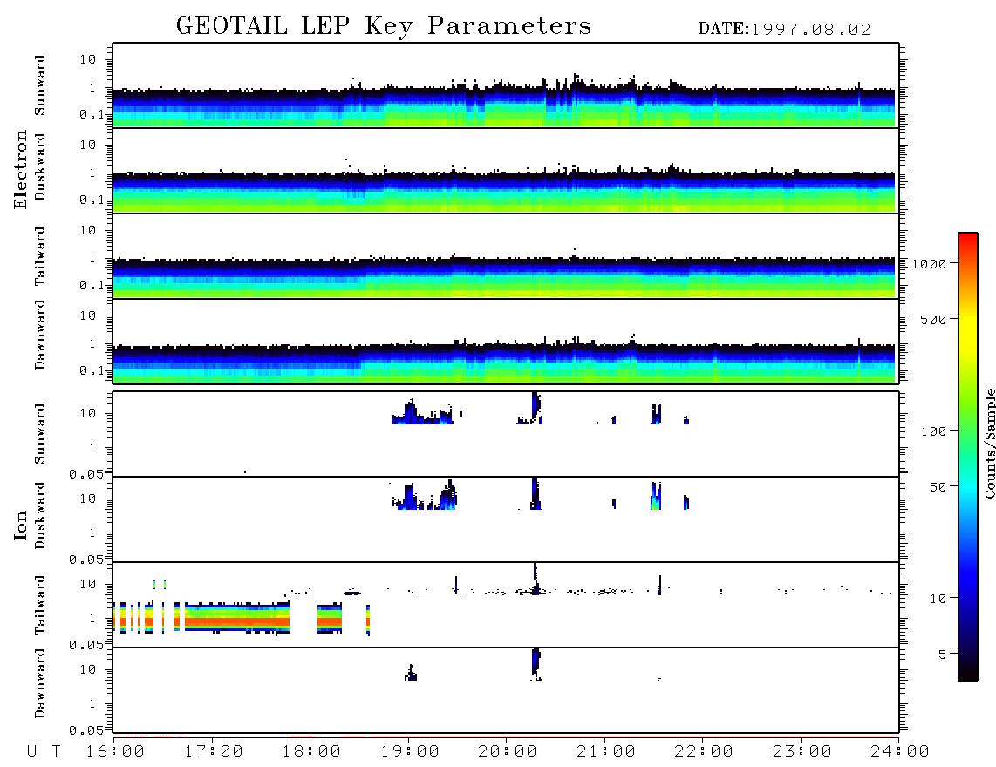996x767 pixels.
Task: Click the Ion "Tailward" panel label
Action: point(40,605)
